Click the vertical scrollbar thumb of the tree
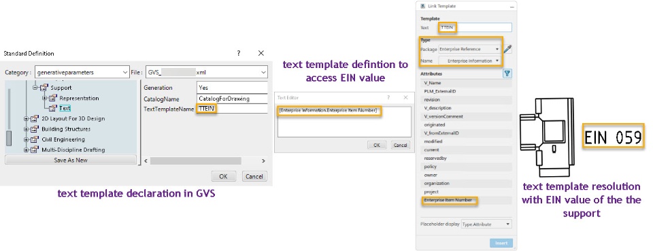 9,138
